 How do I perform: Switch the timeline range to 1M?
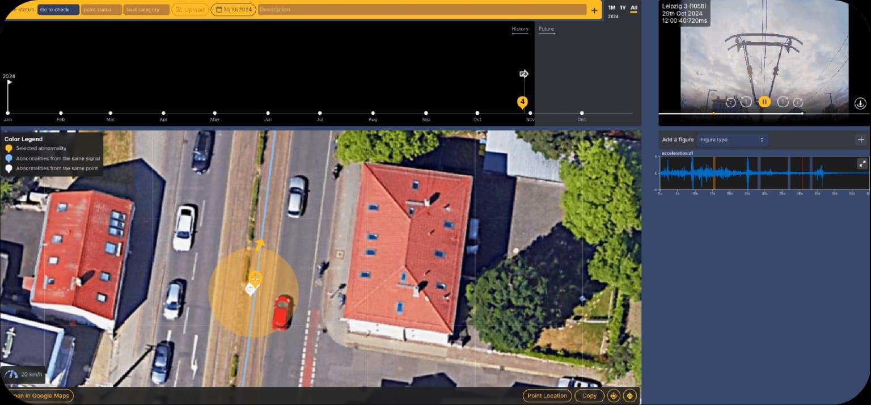click(x=611, y=7)
